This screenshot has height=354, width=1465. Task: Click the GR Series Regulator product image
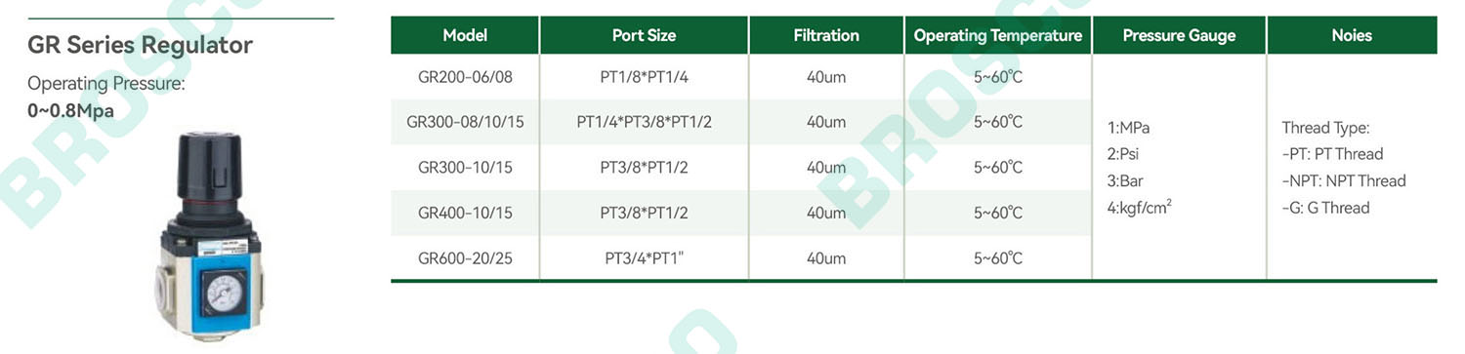coord(211,237)
